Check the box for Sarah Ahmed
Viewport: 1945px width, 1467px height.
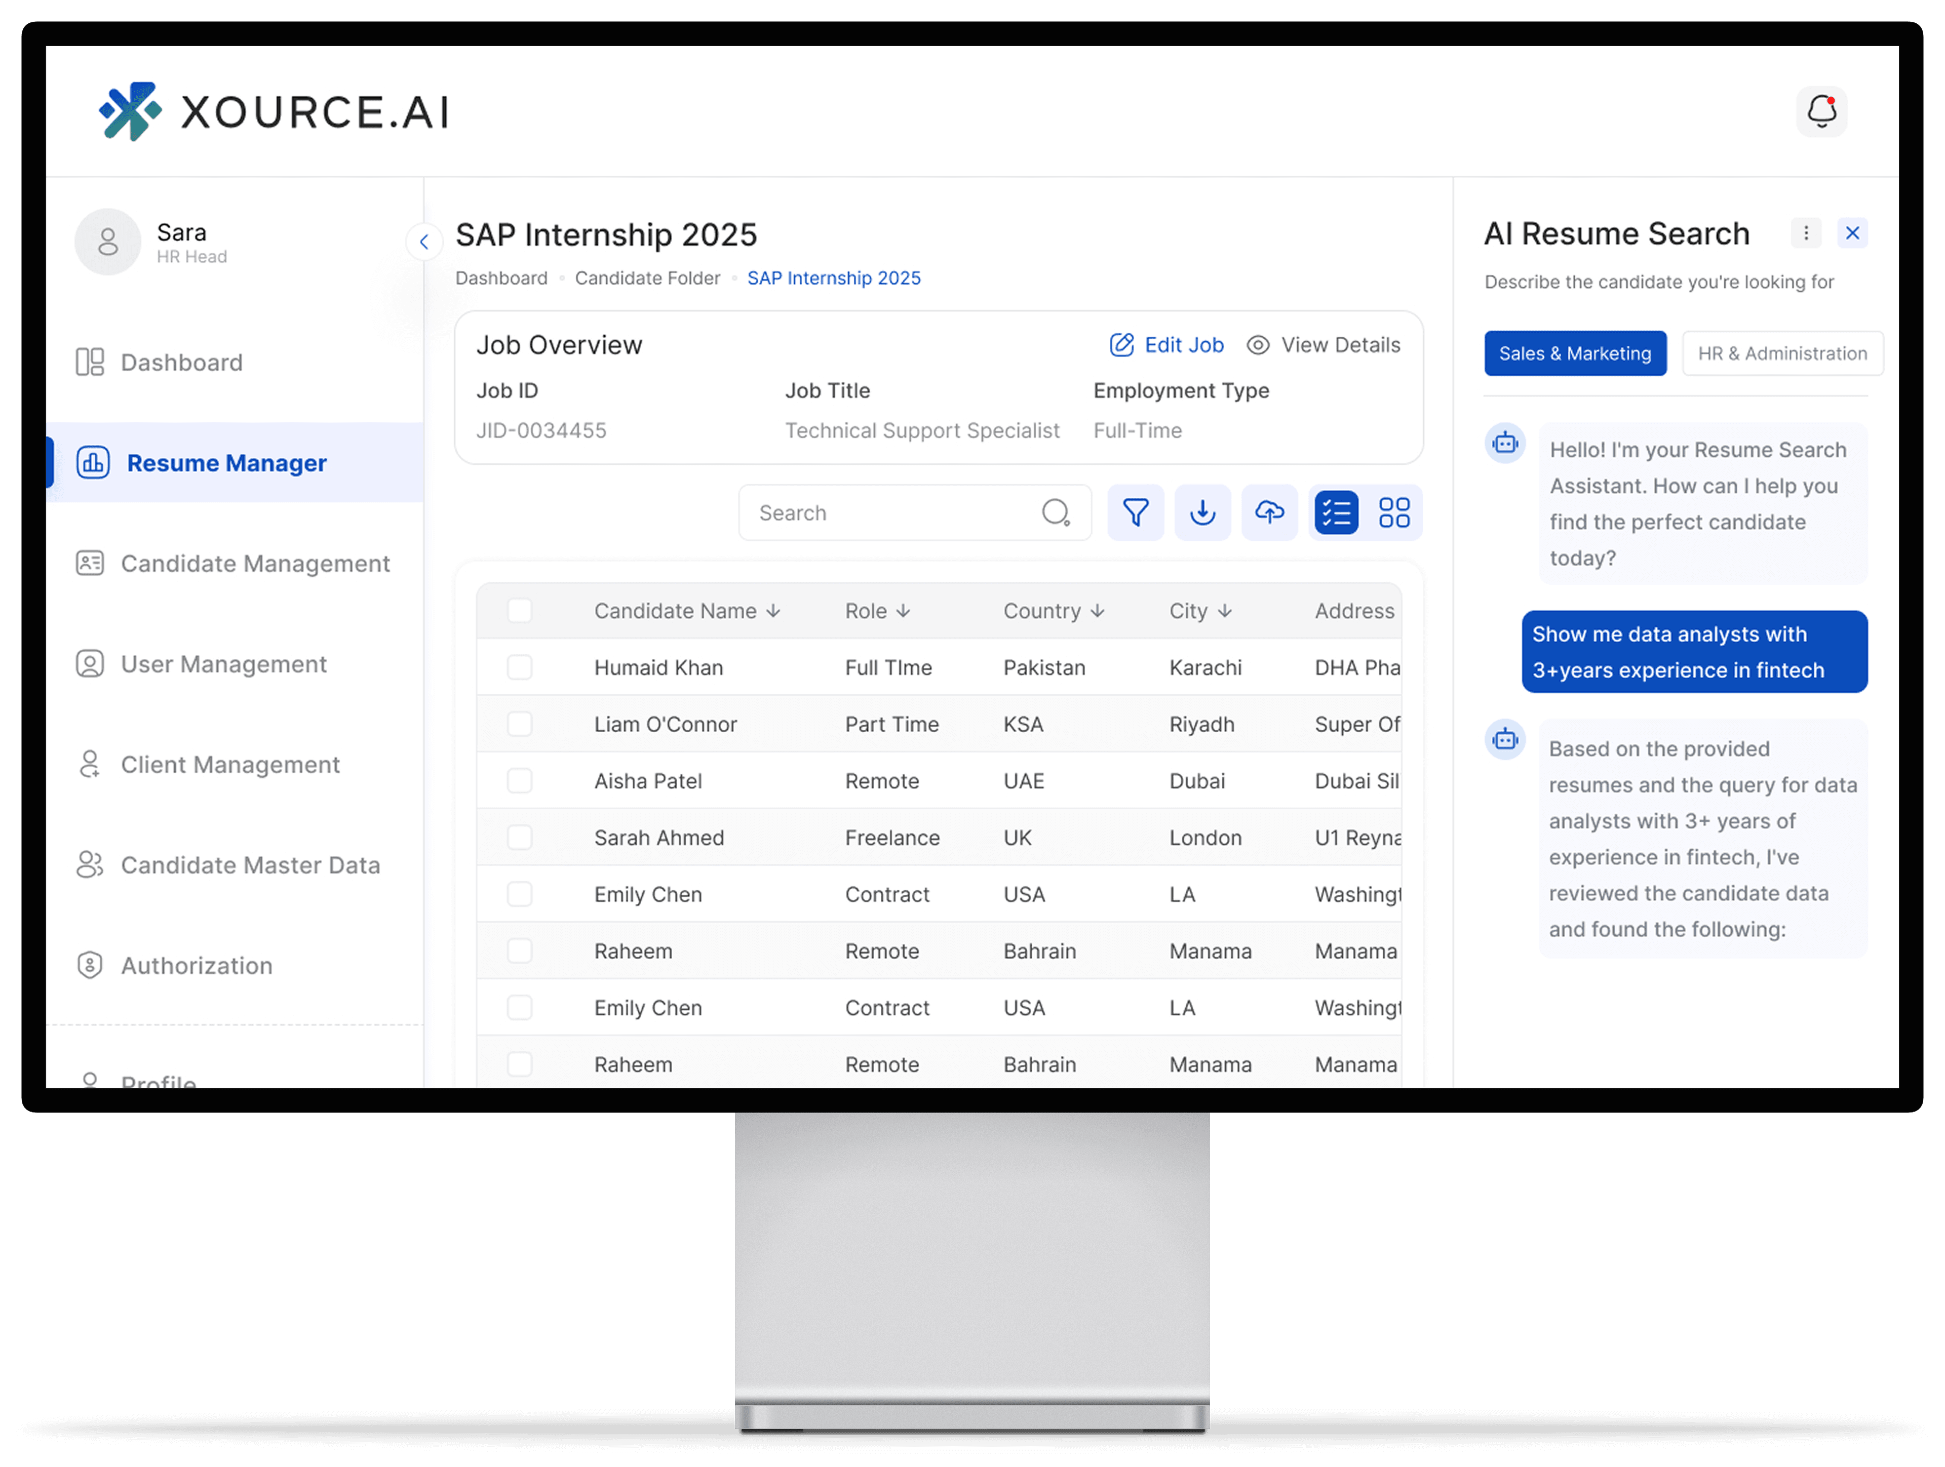[520, 838]
